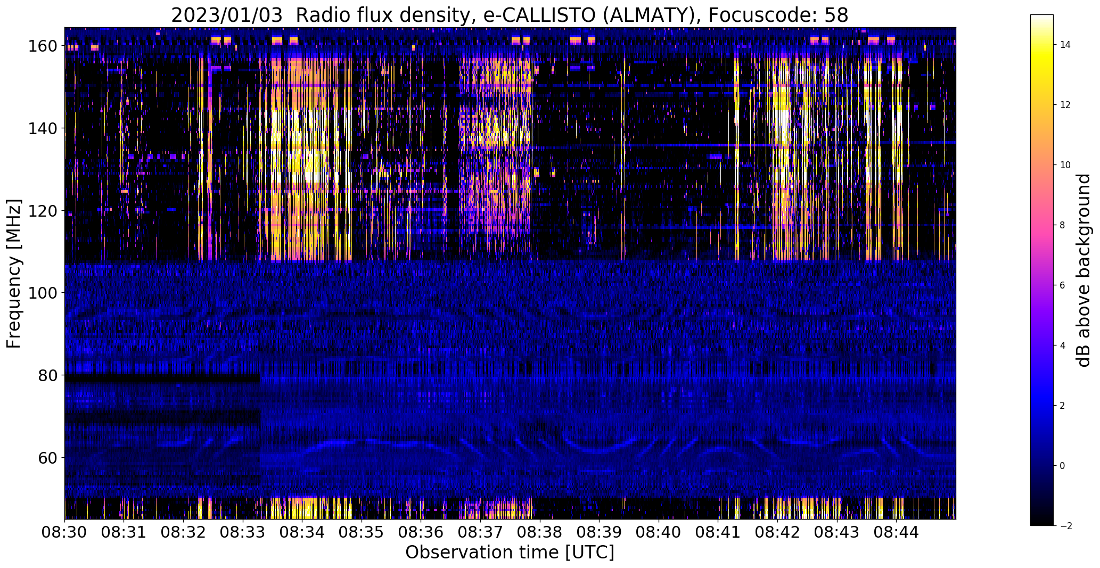The width and height of the screenshot is (1100, 568).
Task: Click the black band at 80 MHz near 08:31
Action: [x=162, y=378]
